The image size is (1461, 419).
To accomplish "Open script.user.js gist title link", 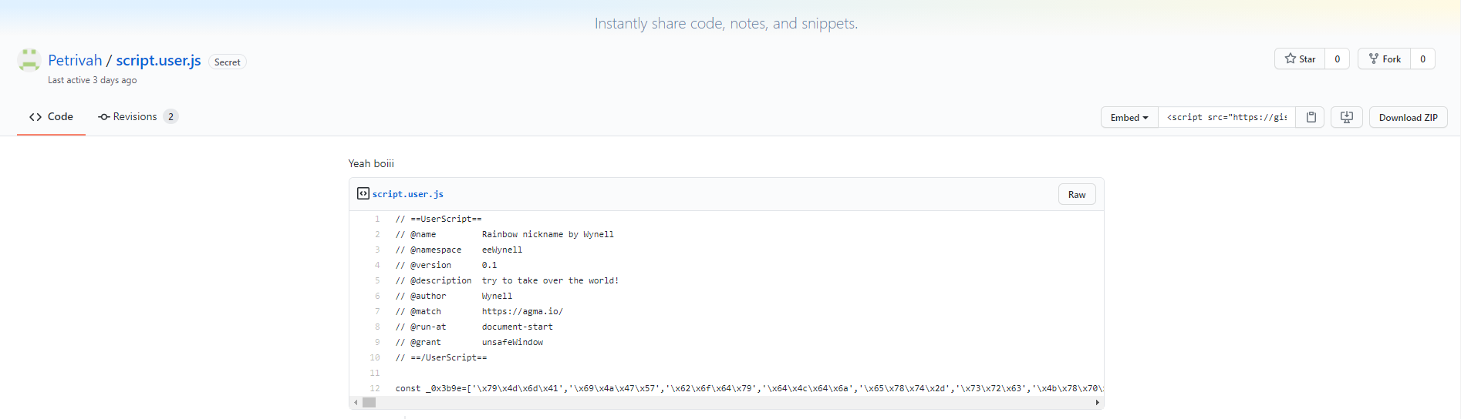I will pyautogui.click(x=158, y=60).
